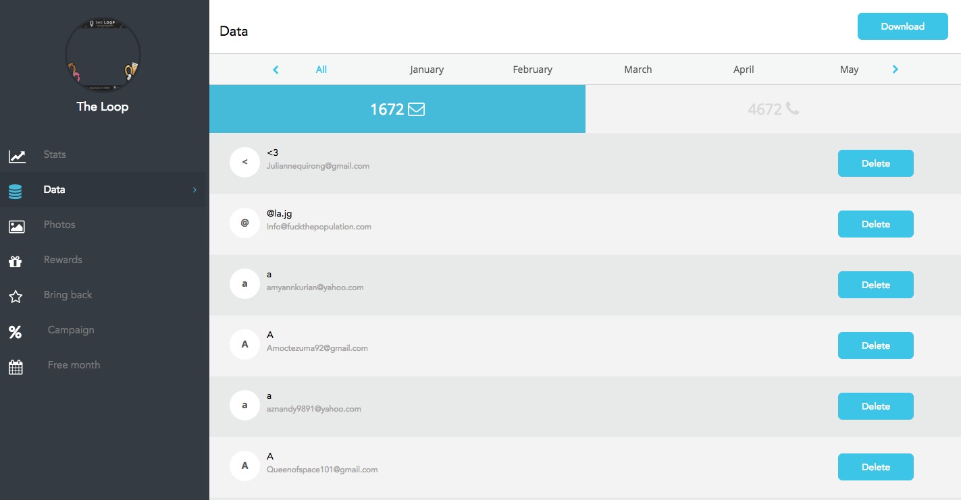
Task: Click email aznandy9891@yahoo.com
Action: 314,409
